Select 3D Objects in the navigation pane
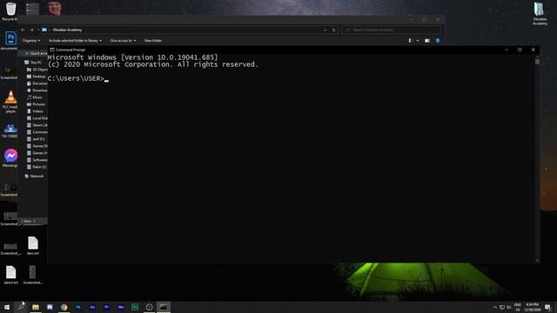This screenshot has height=313, width=557. (x=37, y=70)
